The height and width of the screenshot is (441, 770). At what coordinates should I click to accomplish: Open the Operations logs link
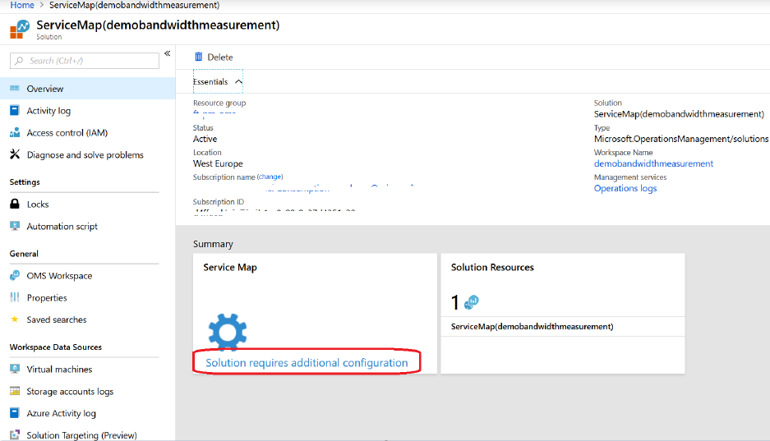pyautogui.click(x=625, y=188)
